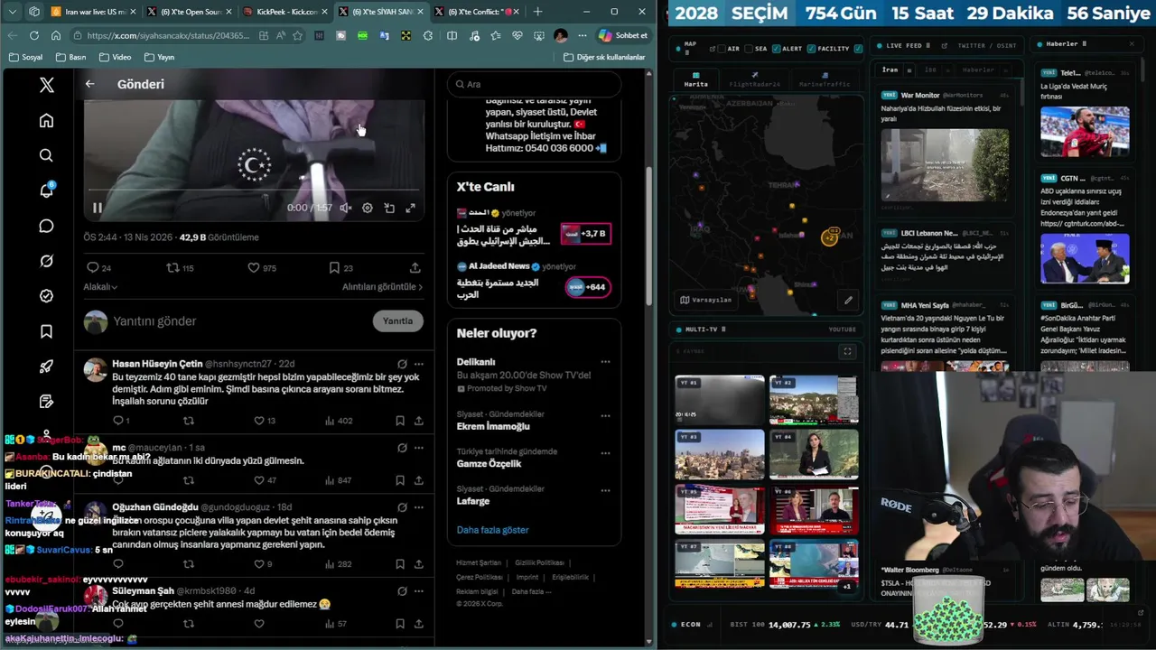Switch to FlightRadar24 map tab
The height and width of the screenshot is (650, 1156).
tap(754, 80)
